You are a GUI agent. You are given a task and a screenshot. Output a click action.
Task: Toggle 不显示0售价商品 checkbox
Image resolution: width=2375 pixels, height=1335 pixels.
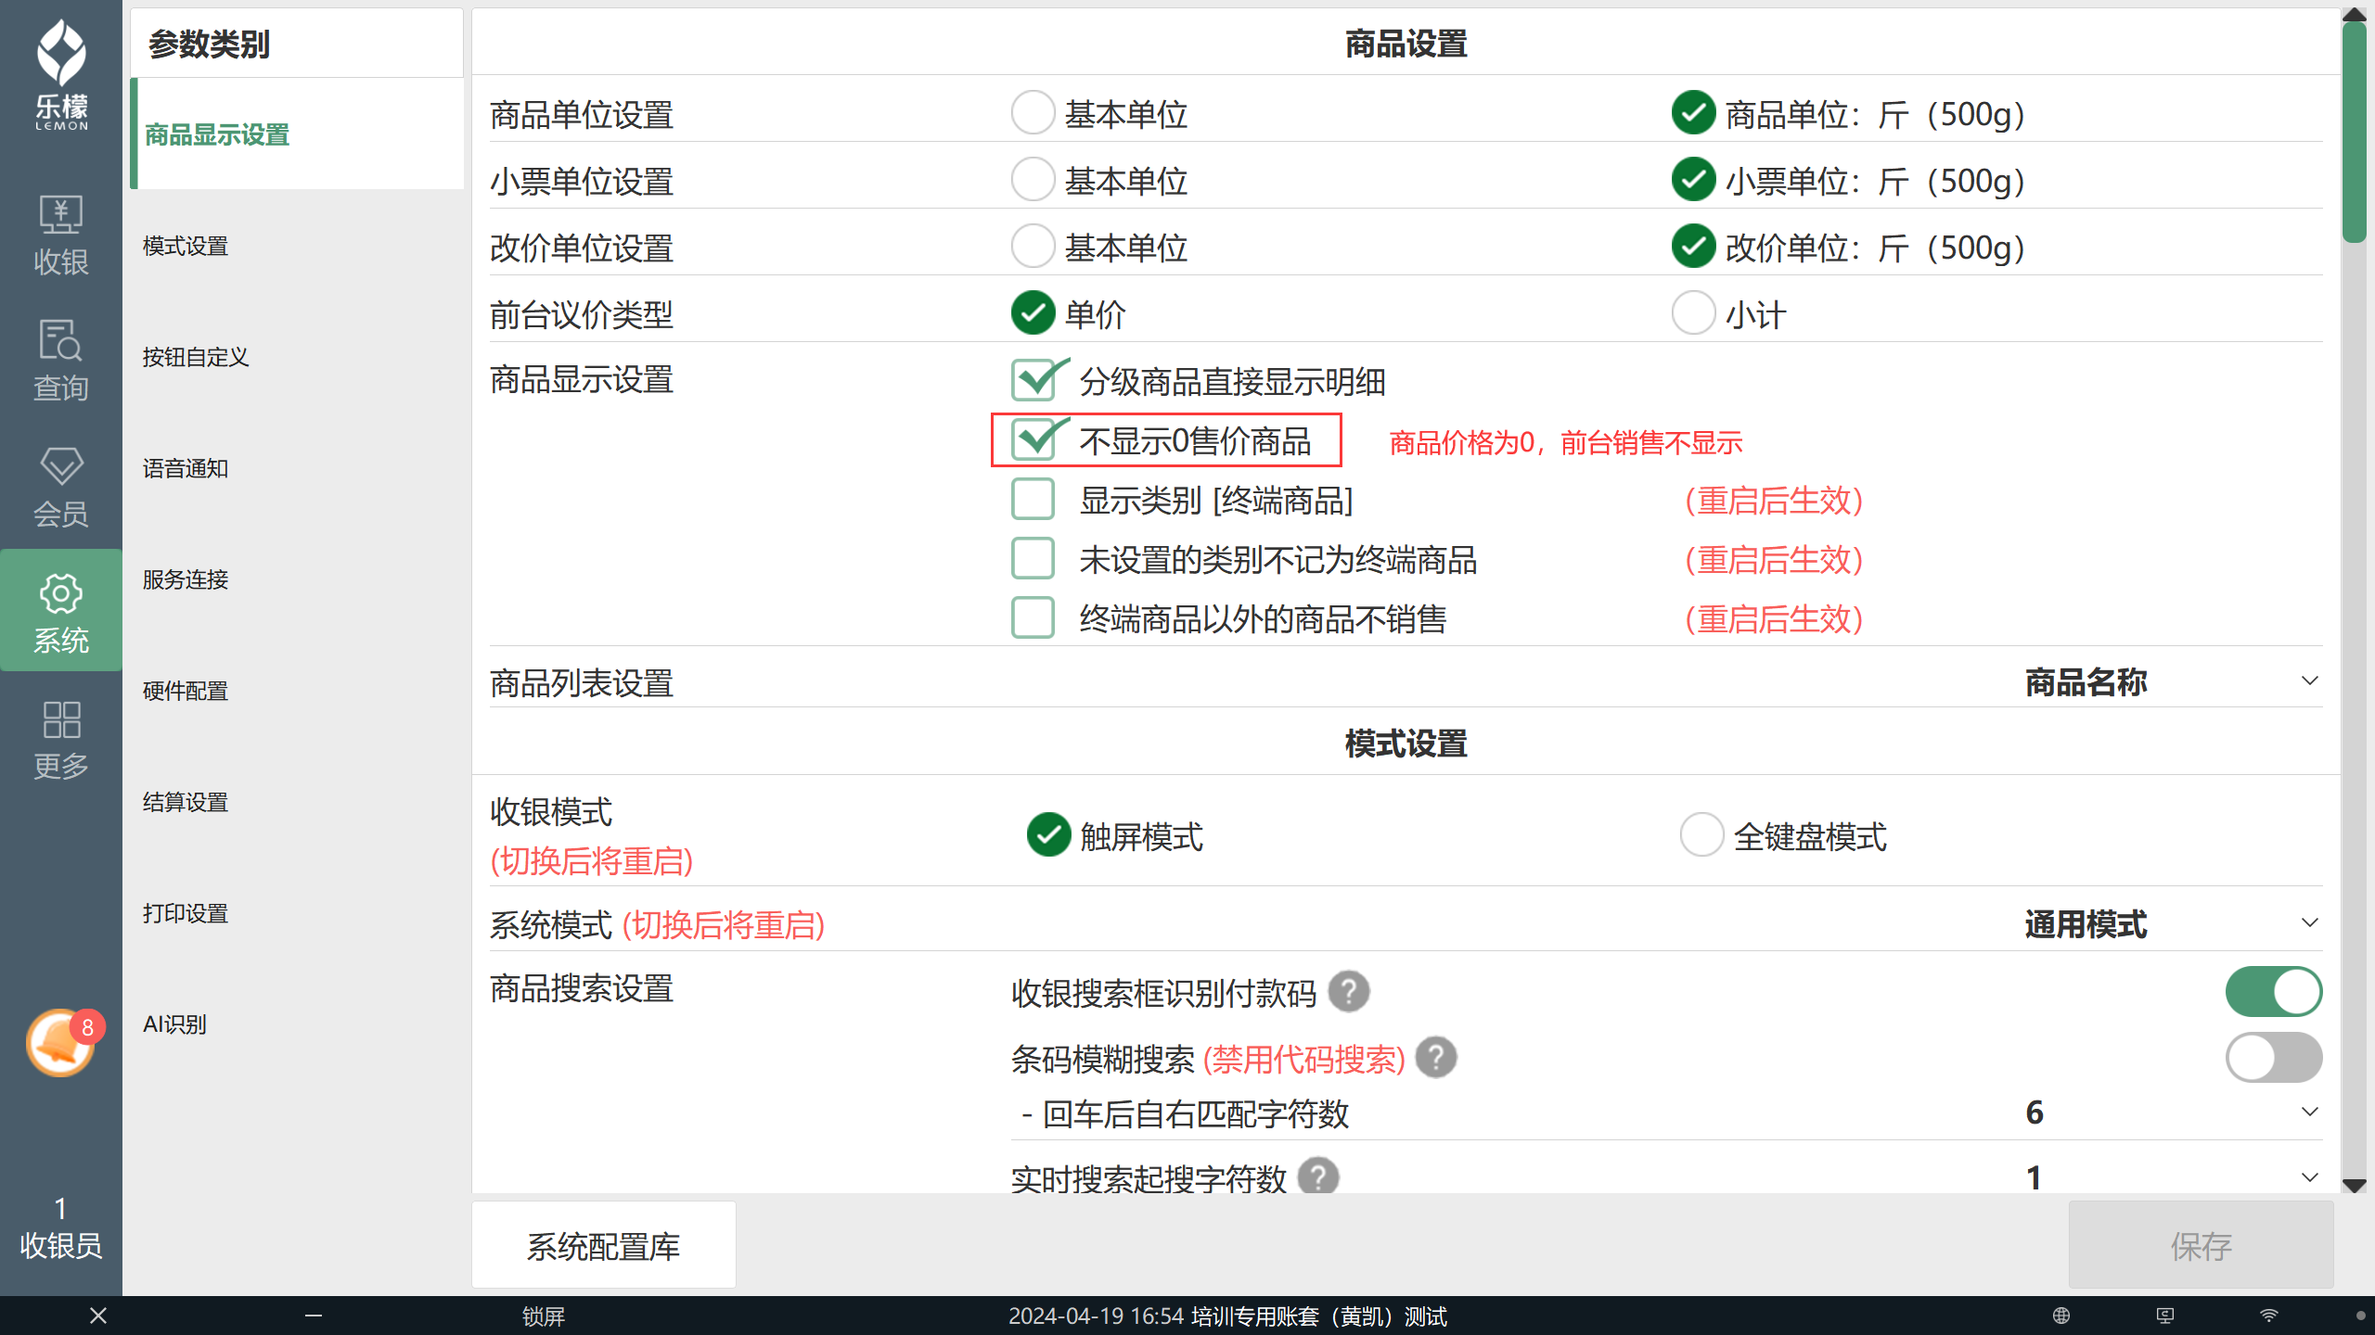pos(1033,440)
